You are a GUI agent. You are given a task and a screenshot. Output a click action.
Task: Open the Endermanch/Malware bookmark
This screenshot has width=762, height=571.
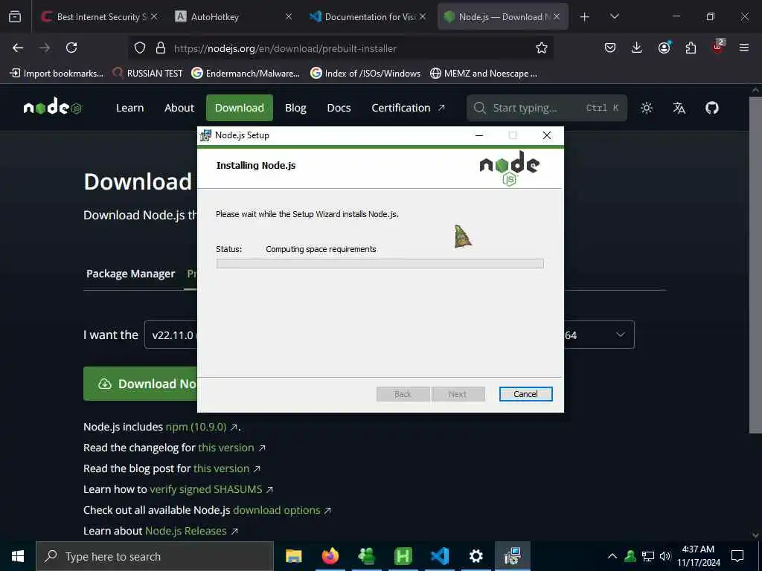click(x=246, y=74)
